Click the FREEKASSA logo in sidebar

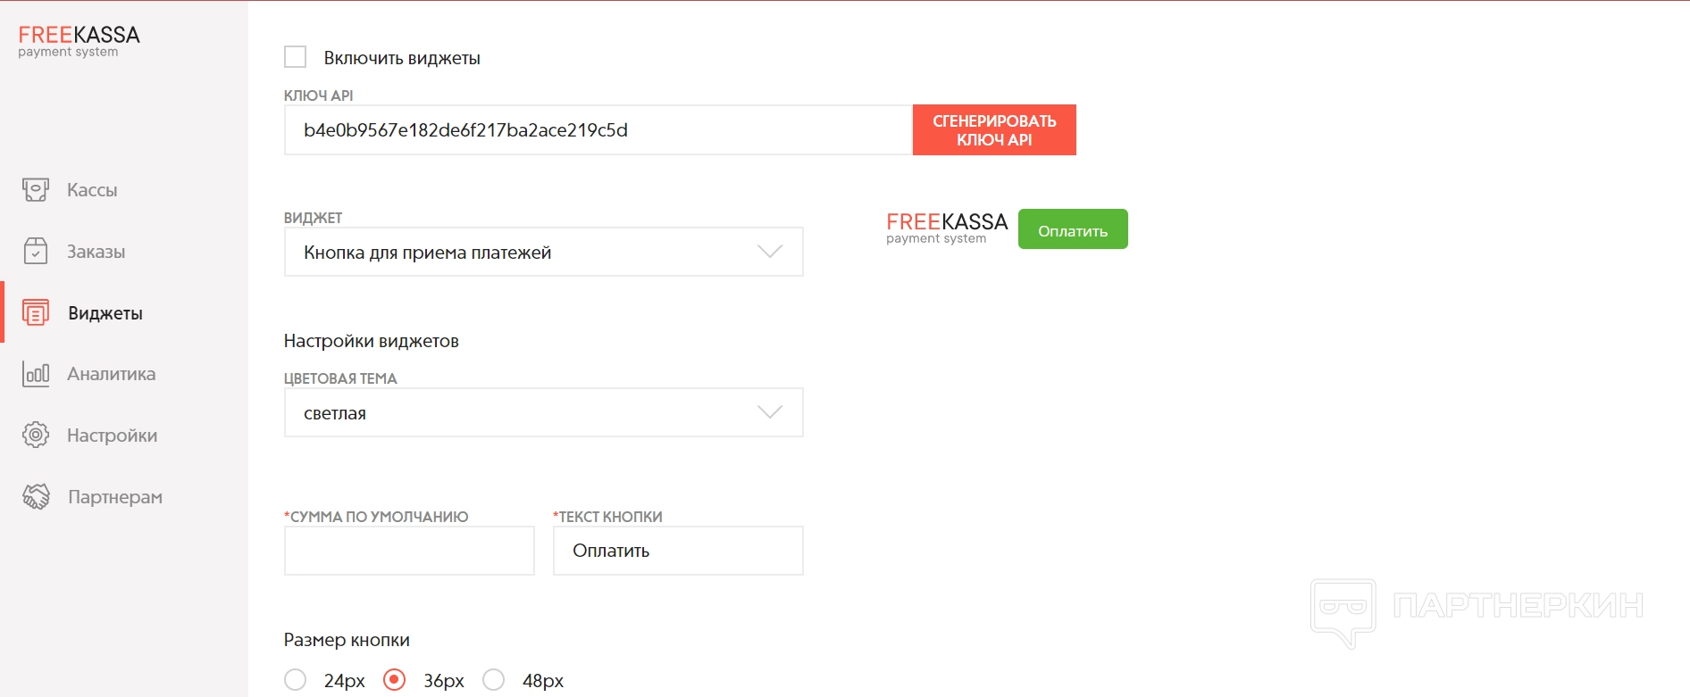[x=79, y=41]
